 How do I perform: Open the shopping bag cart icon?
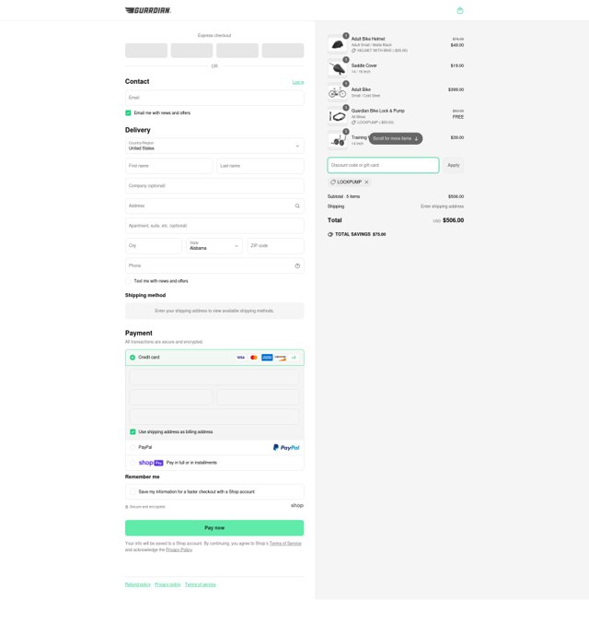[x=460, y=10]
